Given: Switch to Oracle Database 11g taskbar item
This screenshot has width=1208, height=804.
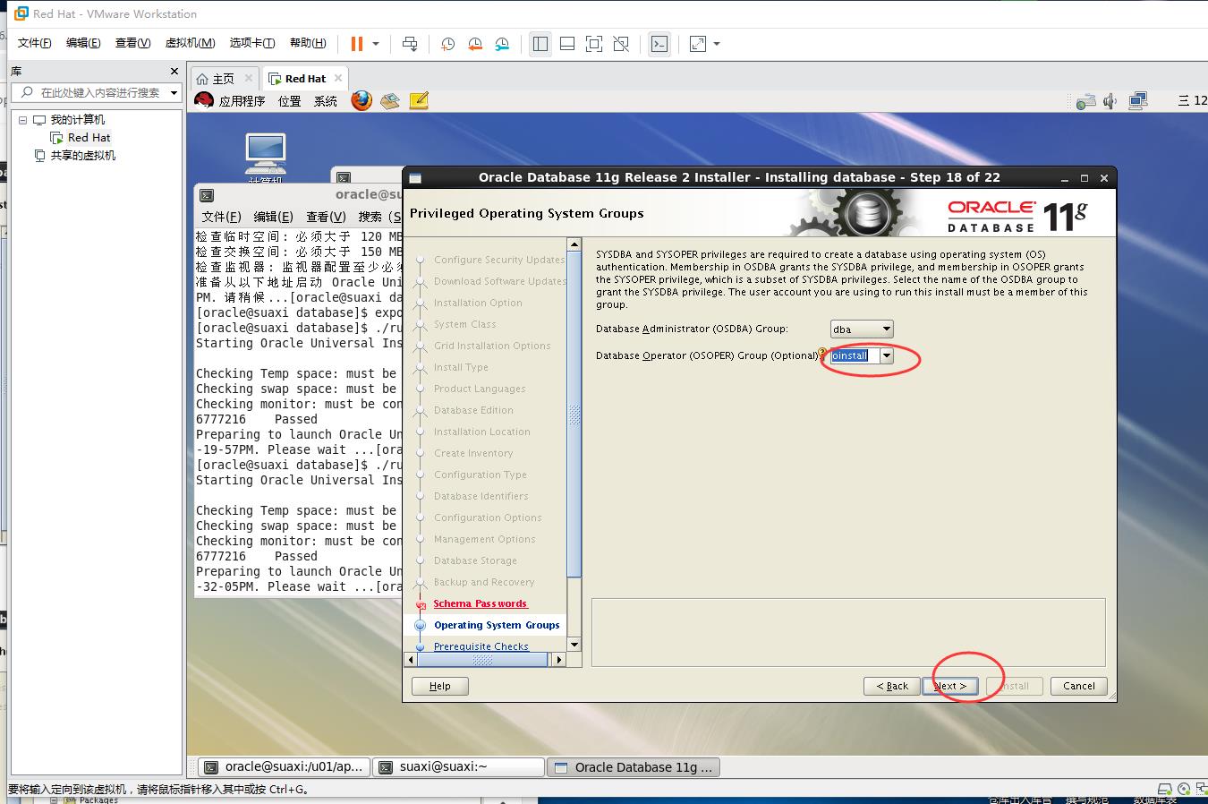Looking at the screenshot, I should coord(634,767).
